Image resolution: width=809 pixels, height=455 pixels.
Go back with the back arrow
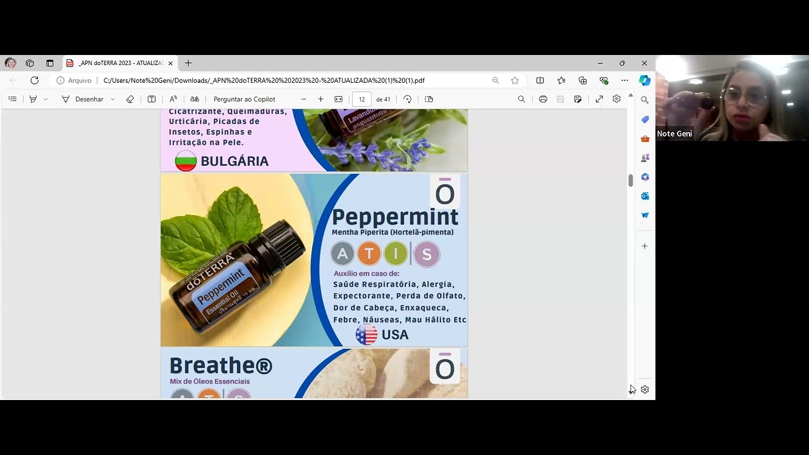click(x=13, y=80)
